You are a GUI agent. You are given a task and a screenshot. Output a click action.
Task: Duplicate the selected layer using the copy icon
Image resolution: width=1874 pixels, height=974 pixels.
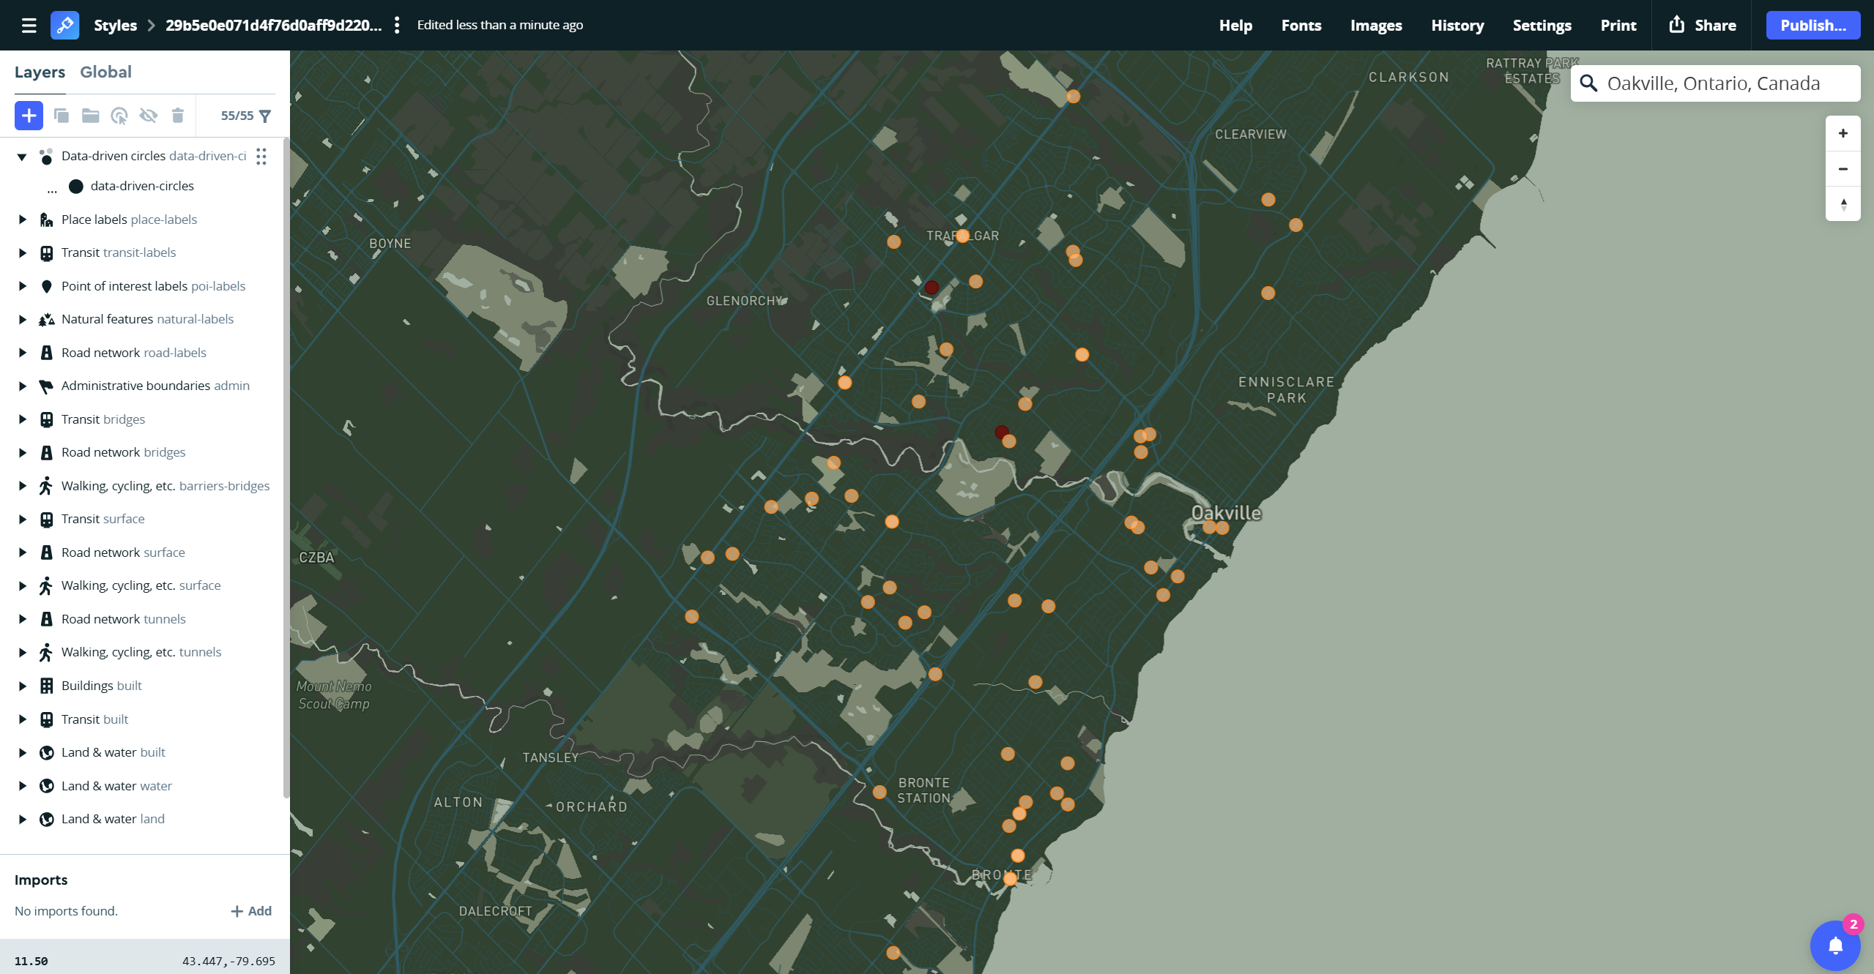point(62,115)
